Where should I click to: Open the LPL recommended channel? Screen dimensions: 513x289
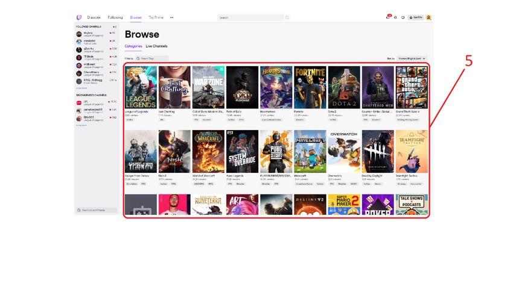click(x=96, y=102)
